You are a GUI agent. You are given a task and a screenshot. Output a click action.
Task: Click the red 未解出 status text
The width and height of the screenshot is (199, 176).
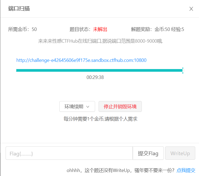[100, 29]
